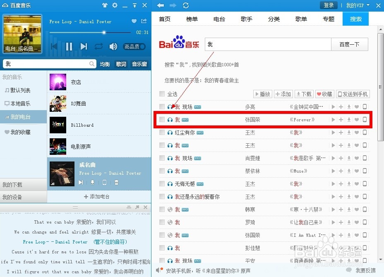The width and height of the screenshot is (384, 277).
Task: Check the checkbox for 尚雯婕 row
Action: pos(162,158)
